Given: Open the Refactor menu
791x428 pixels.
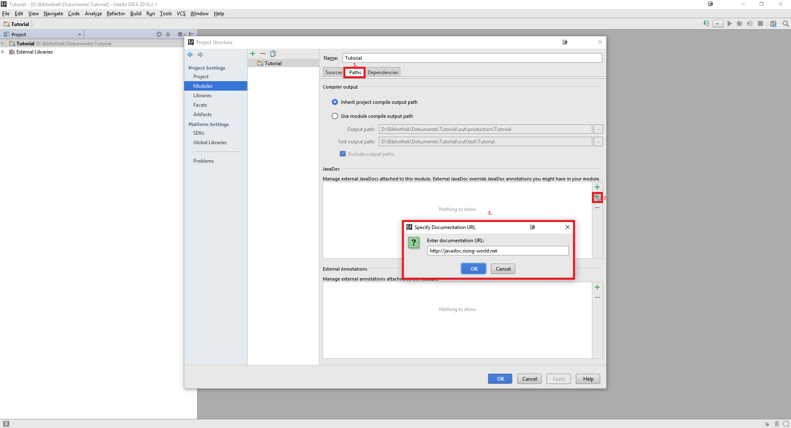Looking at the screenshot, I should pyautogui.click(x=115, y=14).
